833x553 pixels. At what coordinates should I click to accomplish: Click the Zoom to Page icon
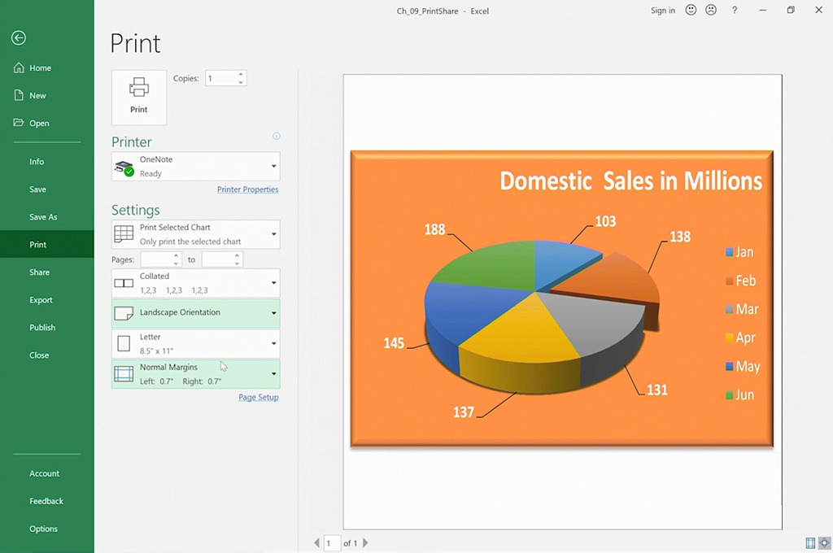click(825, 542)
